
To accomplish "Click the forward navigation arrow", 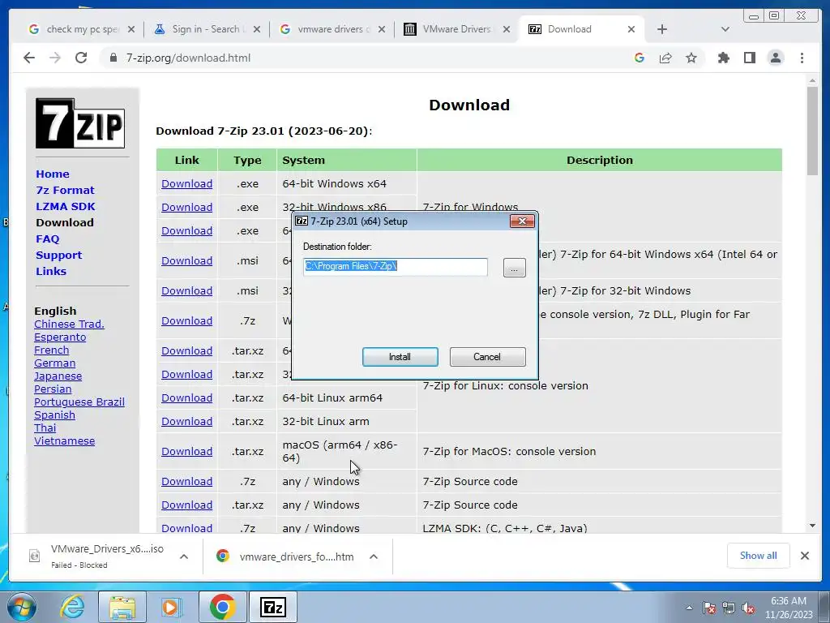I will click(55, 58).
